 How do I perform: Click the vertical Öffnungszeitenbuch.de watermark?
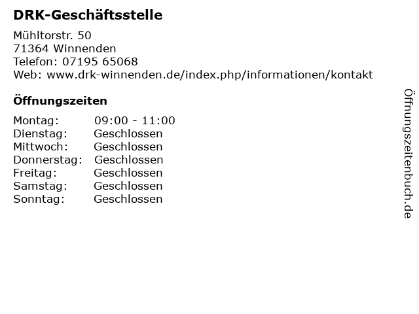[x=409, y=154]
